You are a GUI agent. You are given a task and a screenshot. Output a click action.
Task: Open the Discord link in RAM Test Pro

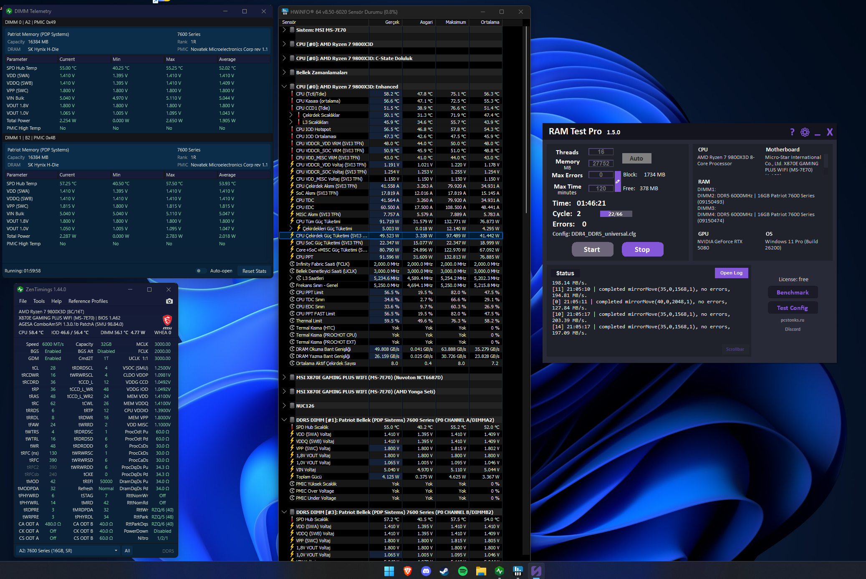point(793,329)
